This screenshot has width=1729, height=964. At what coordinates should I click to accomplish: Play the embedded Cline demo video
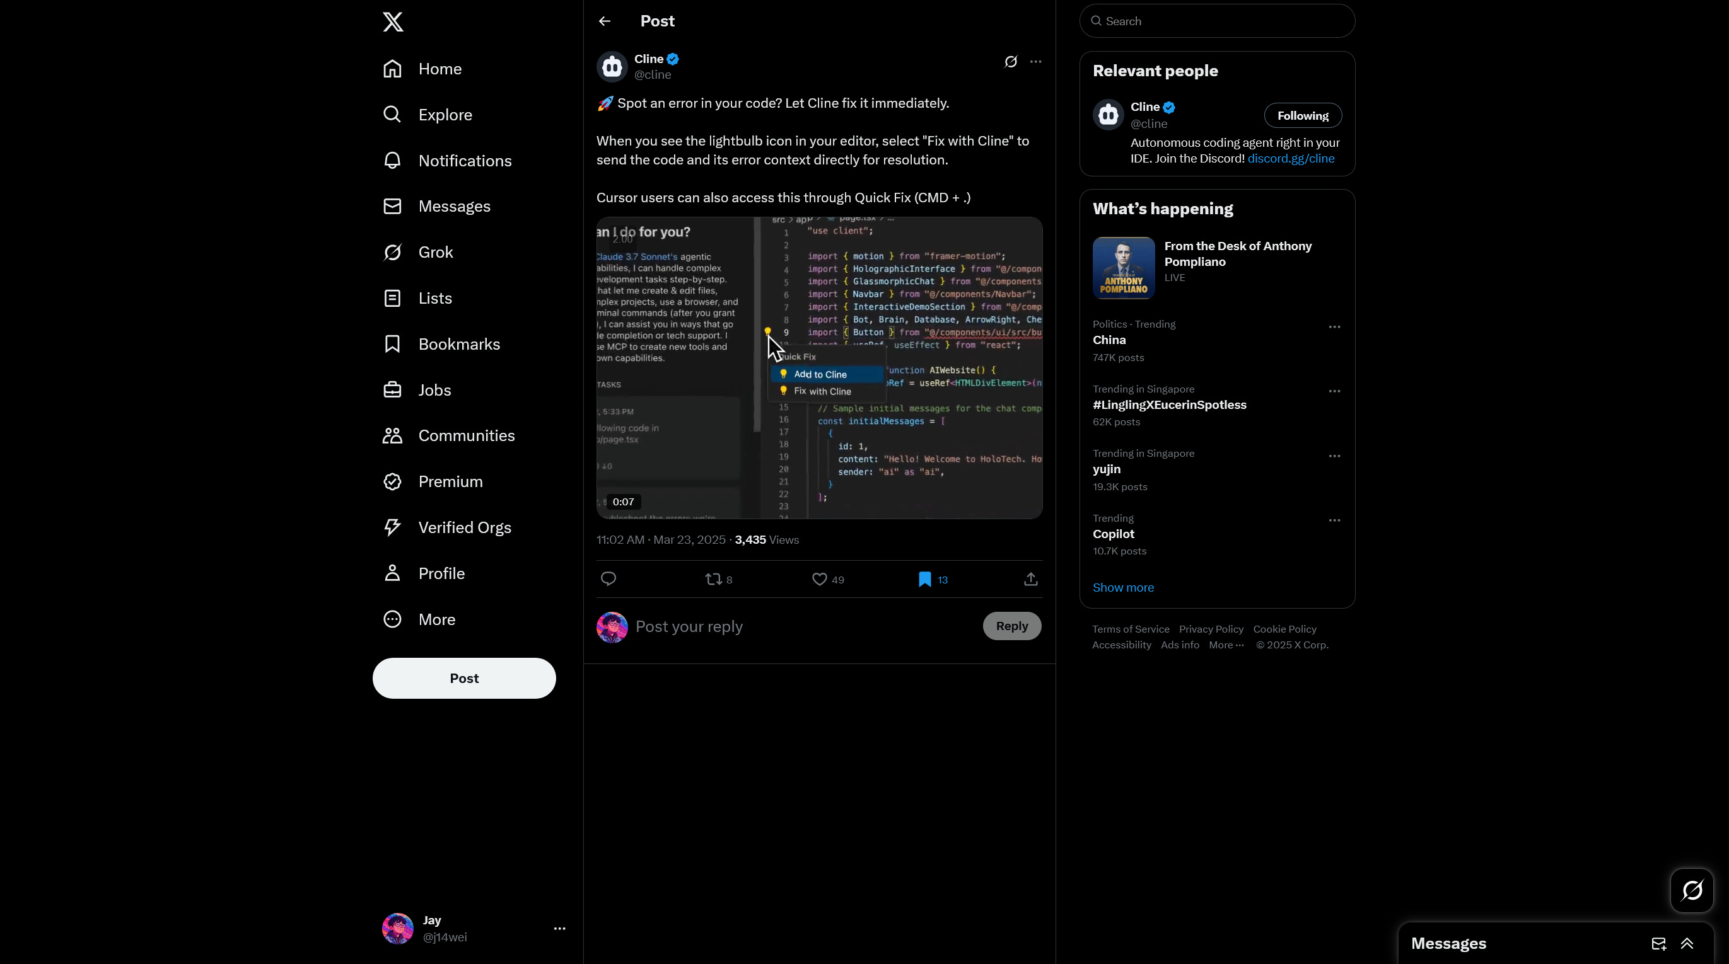tap(819, 367)
